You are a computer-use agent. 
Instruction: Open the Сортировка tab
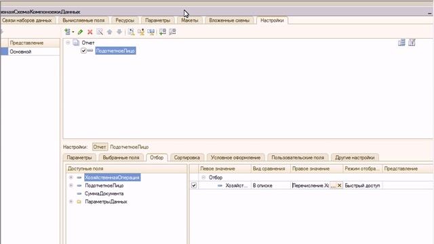click(x=187, y=157)
